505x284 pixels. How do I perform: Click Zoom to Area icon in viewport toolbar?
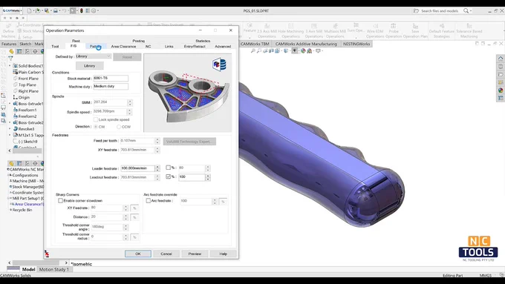tap(259, 51)
